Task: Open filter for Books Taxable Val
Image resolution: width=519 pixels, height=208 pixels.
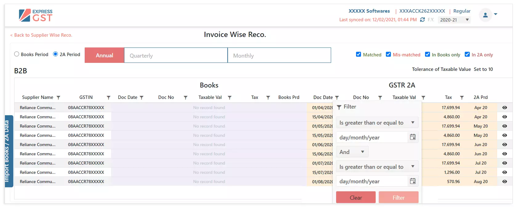Action: click(x=229, y=98)
